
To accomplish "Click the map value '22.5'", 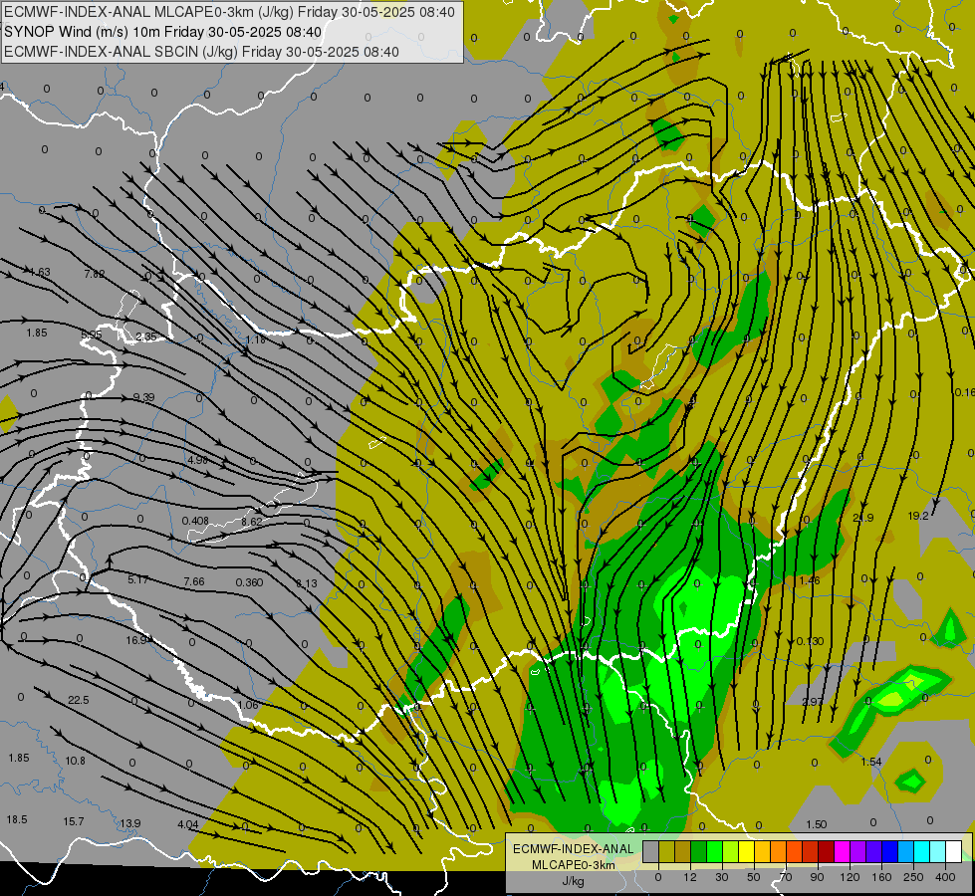I will coord(79,700).
